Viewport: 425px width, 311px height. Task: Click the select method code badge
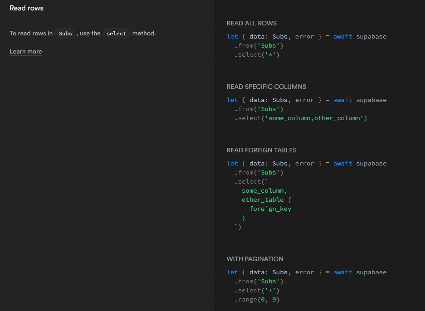tap(117, 34)
